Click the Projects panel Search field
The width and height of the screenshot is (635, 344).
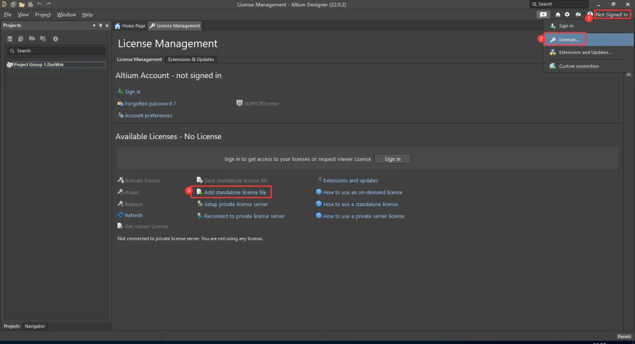point(56,51)
